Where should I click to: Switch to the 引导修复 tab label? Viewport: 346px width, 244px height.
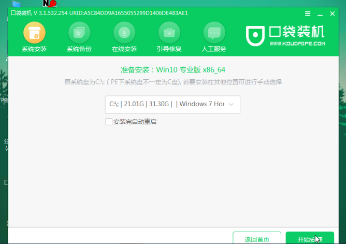[169, 49]
